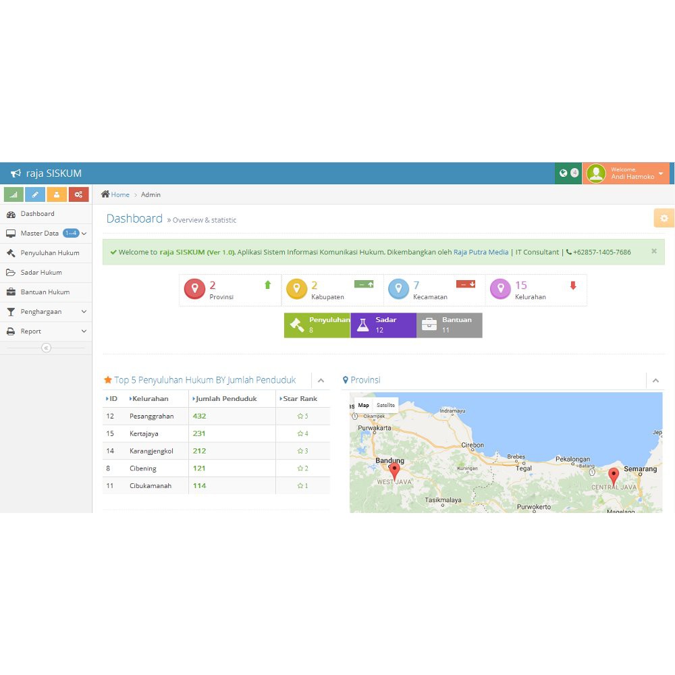Expand the Report submenu

pos(84,331)
